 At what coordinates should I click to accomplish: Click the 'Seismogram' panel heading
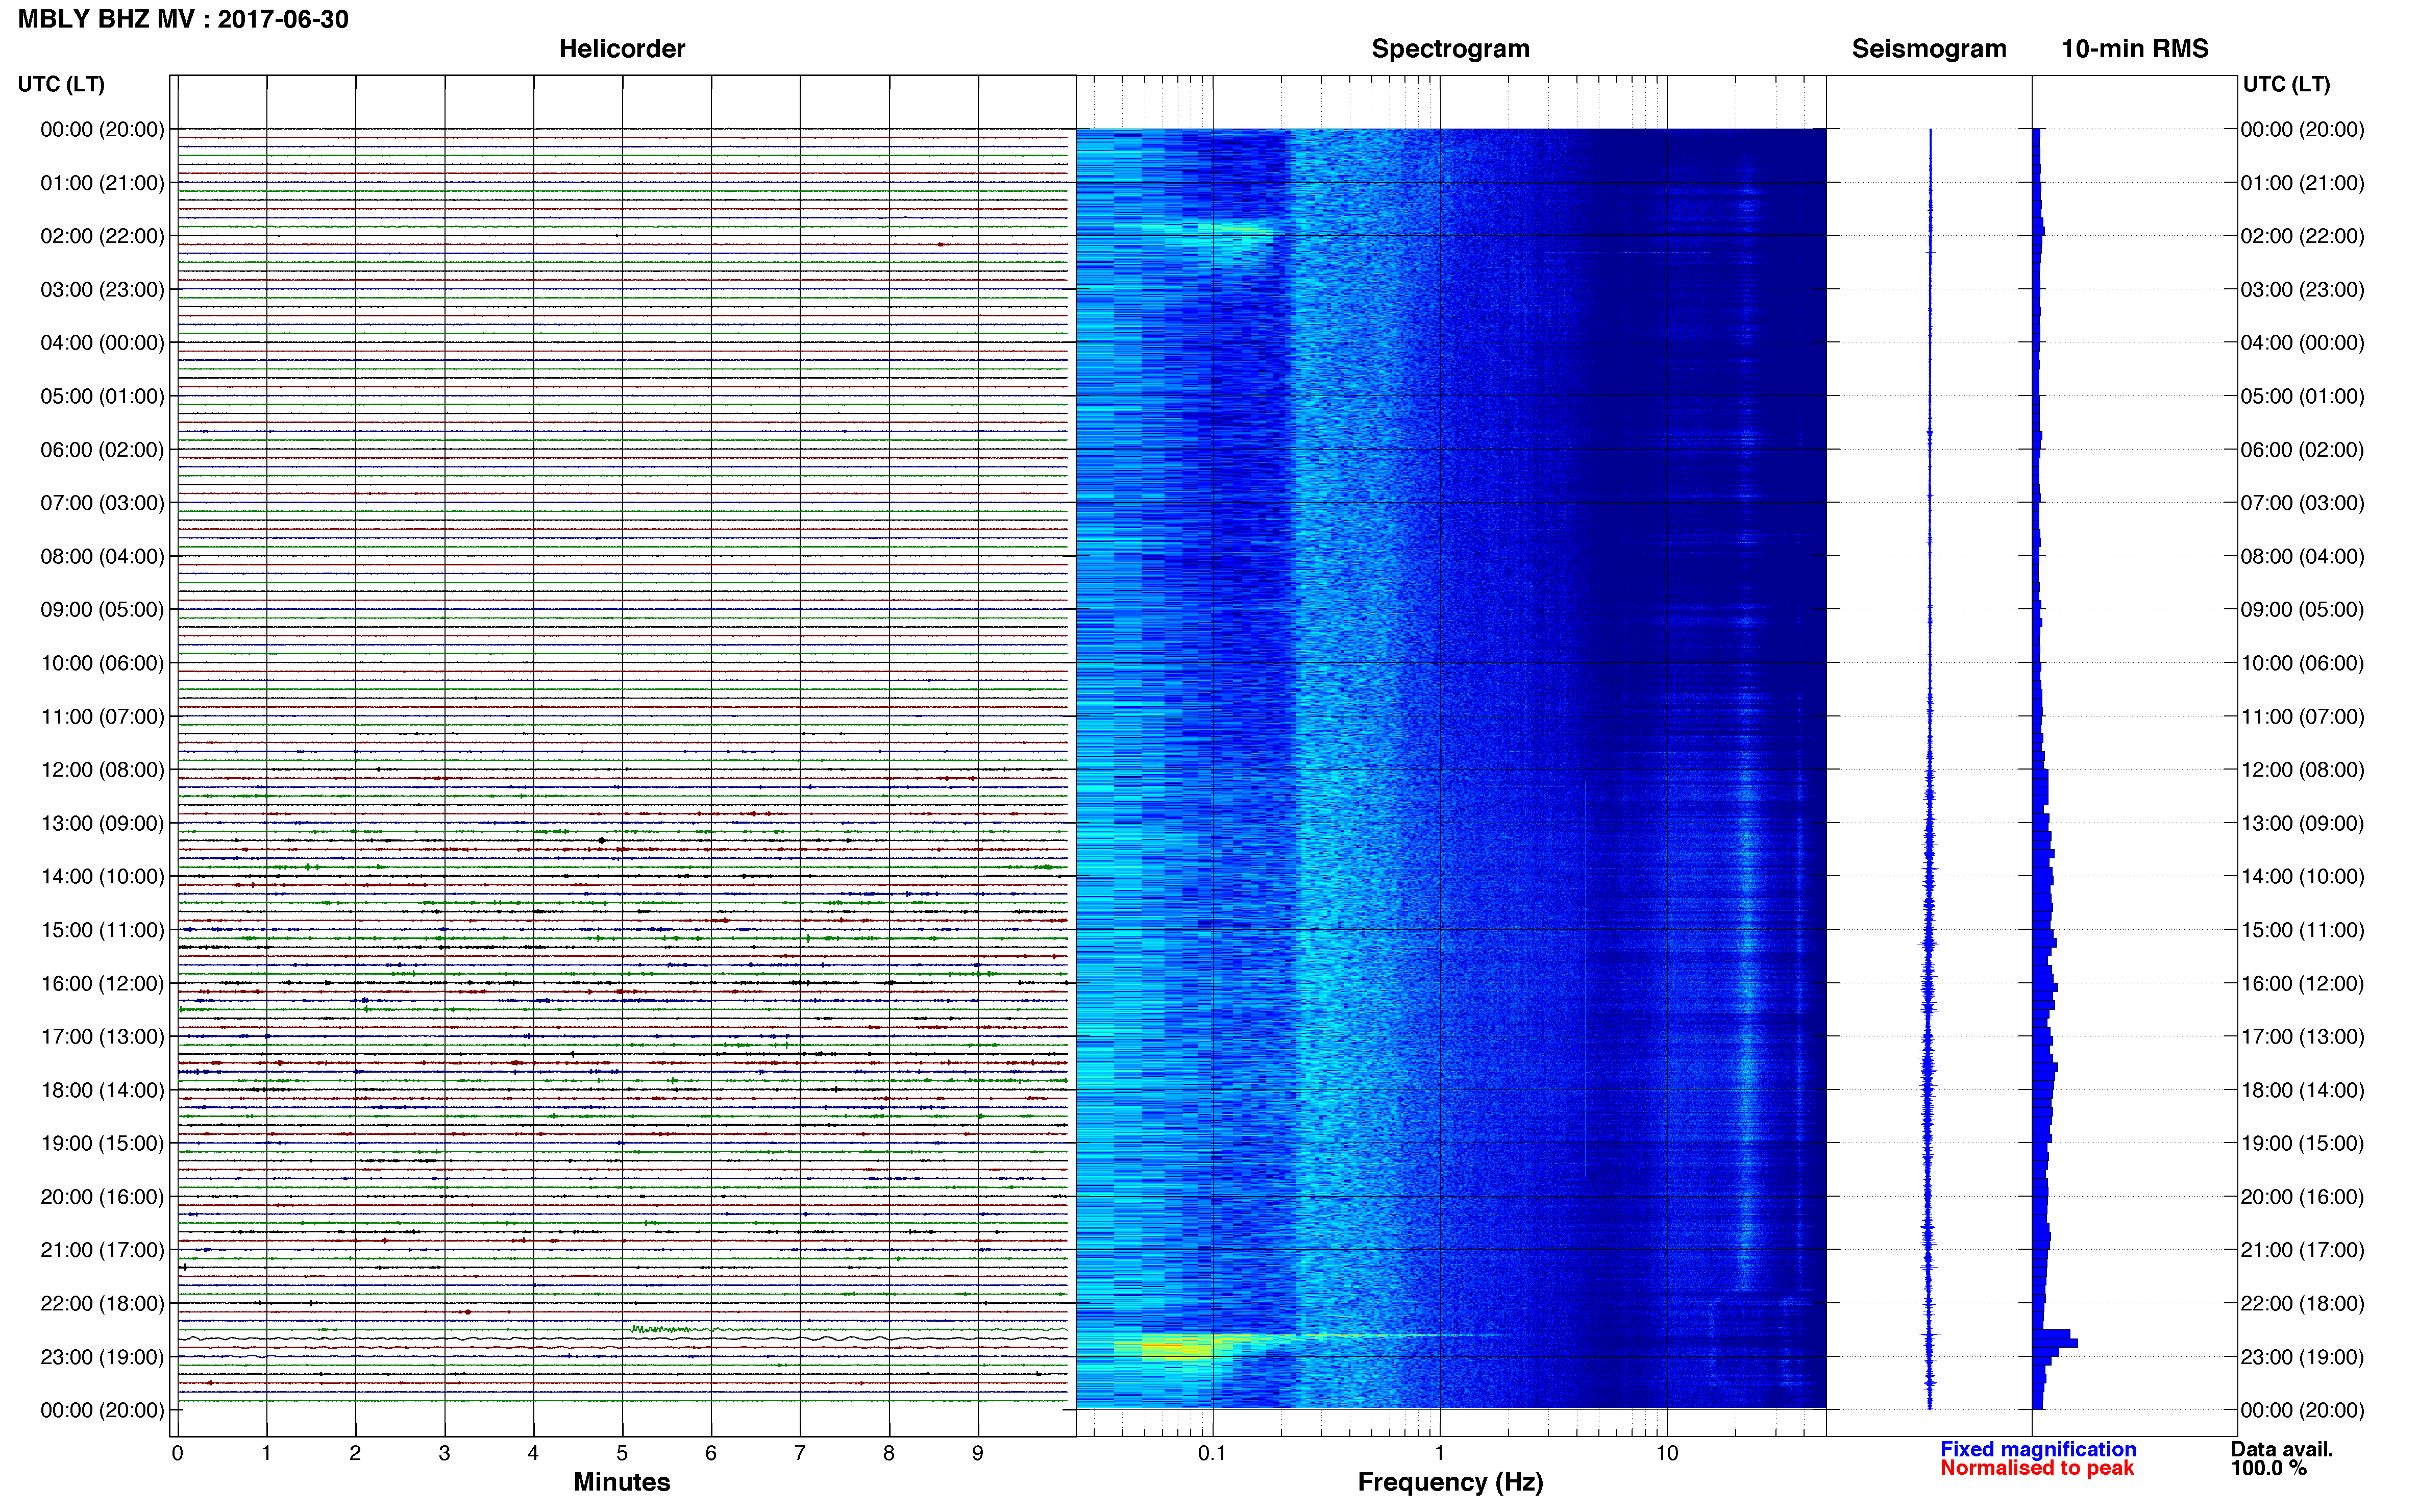coord(1929,49)
